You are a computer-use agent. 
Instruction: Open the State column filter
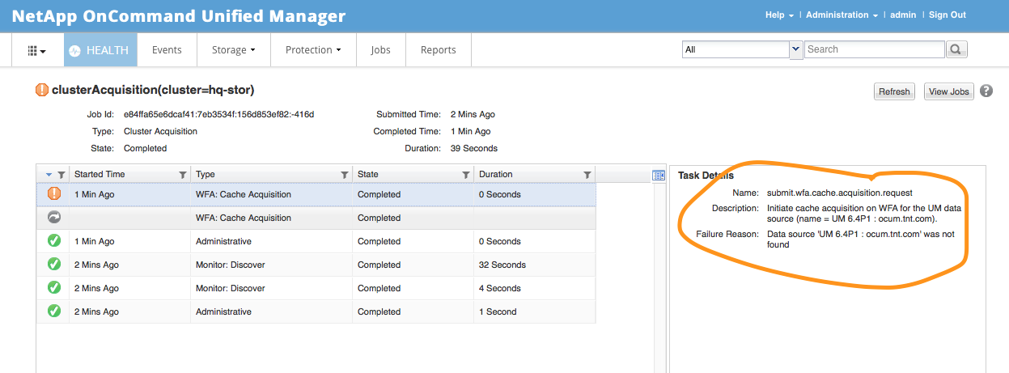coord(465,175)
